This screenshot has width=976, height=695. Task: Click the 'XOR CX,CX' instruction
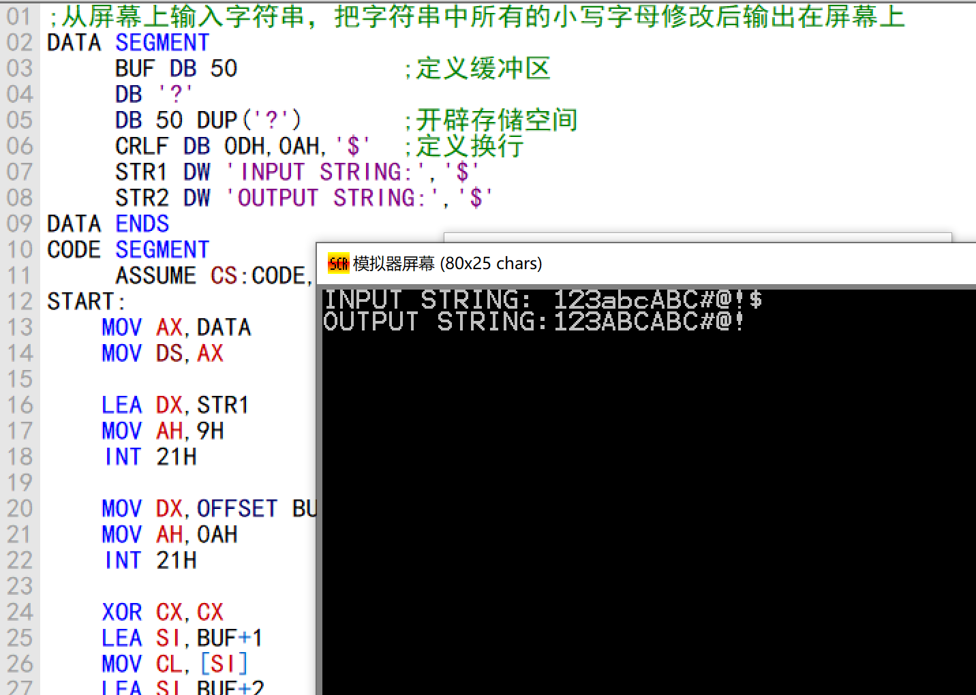[163, 613]
